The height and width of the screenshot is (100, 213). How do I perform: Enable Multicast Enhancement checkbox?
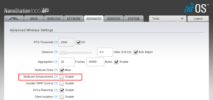pos(62,77)
